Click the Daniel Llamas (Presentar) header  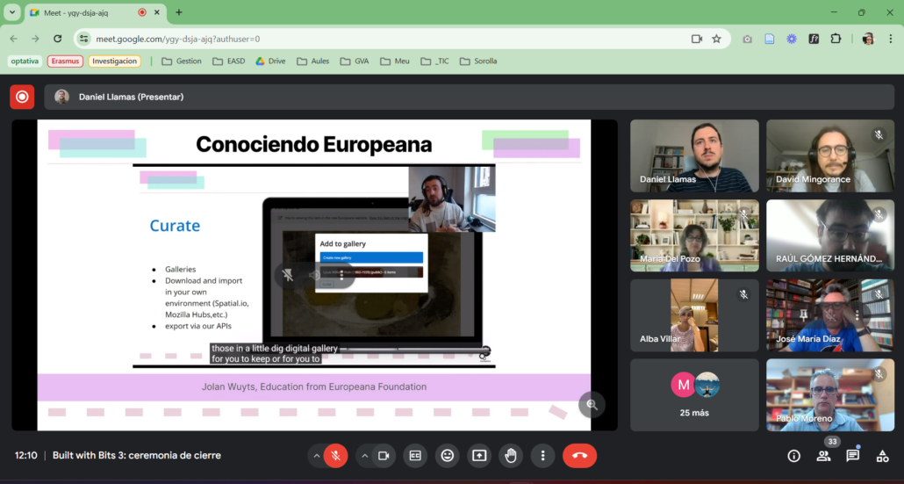pyautogui.click(x=470, y=97)
